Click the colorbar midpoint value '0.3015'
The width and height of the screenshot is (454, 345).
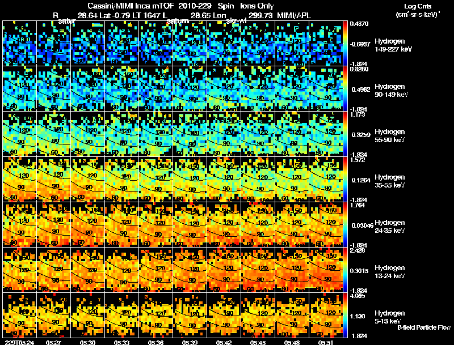tap(361, 271)
